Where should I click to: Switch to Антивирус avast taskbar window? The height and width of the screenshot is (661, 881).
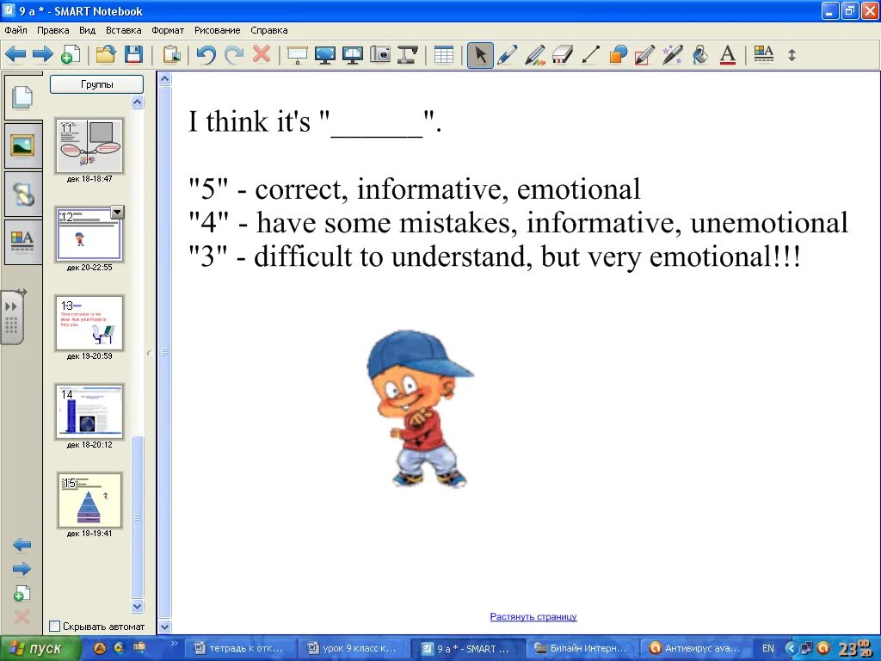[x=695, y=649]
